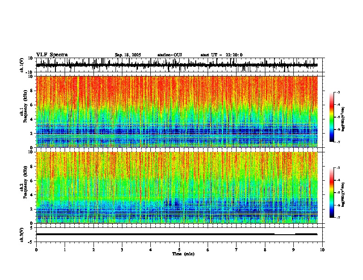This screenshot has height=280, width=363.
Task: Click the "VLF Spectra" plot title
Action: coord(52,55)
